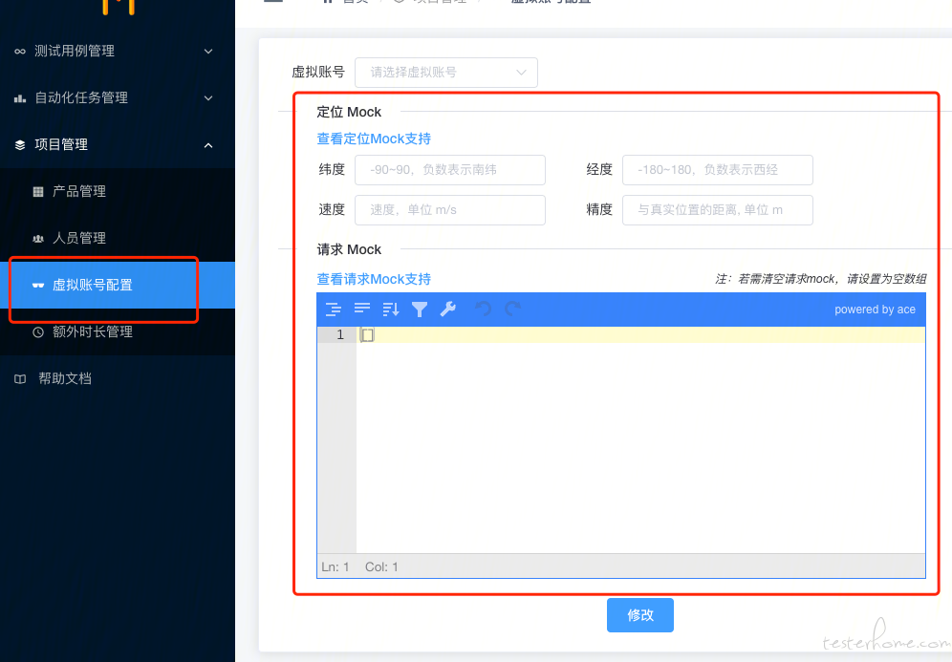This screenshot has width=952, height=662.
Task: Click the 注：若需清空请求mock note text
Action: (821, 279)
